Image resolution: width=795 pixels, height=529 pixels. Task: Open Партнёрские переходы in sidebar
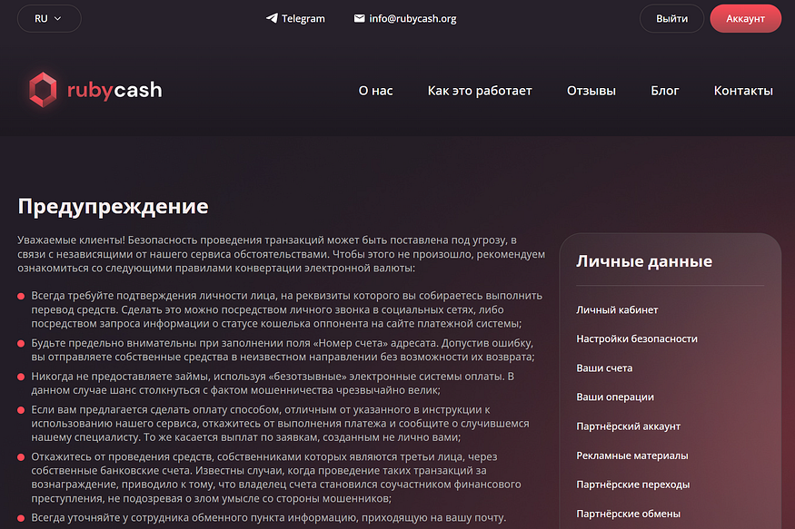pos(632,485)
